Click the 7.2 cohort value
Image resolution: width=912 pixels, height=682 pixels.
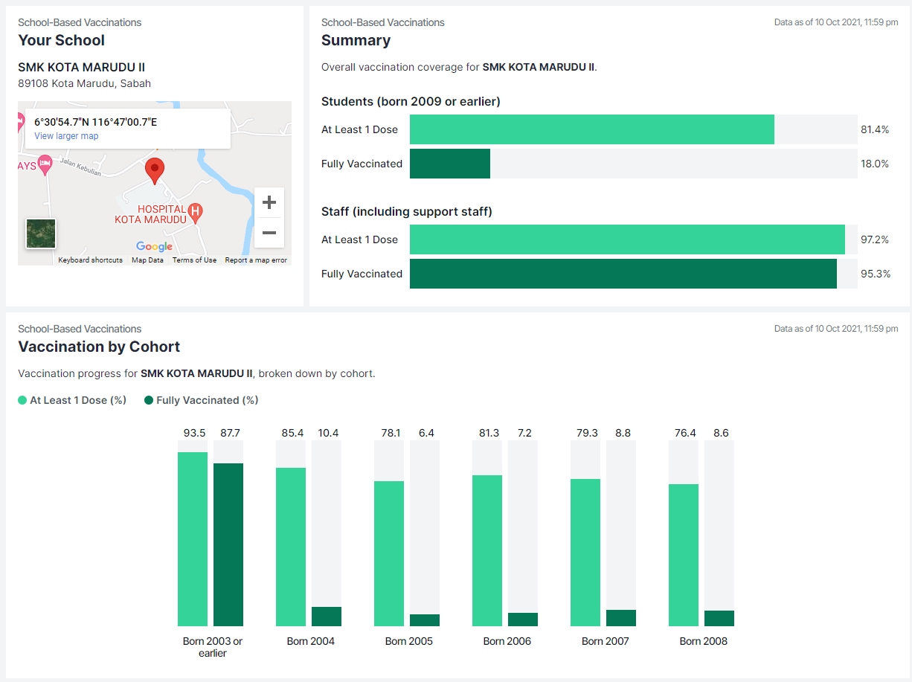[524, 433]
